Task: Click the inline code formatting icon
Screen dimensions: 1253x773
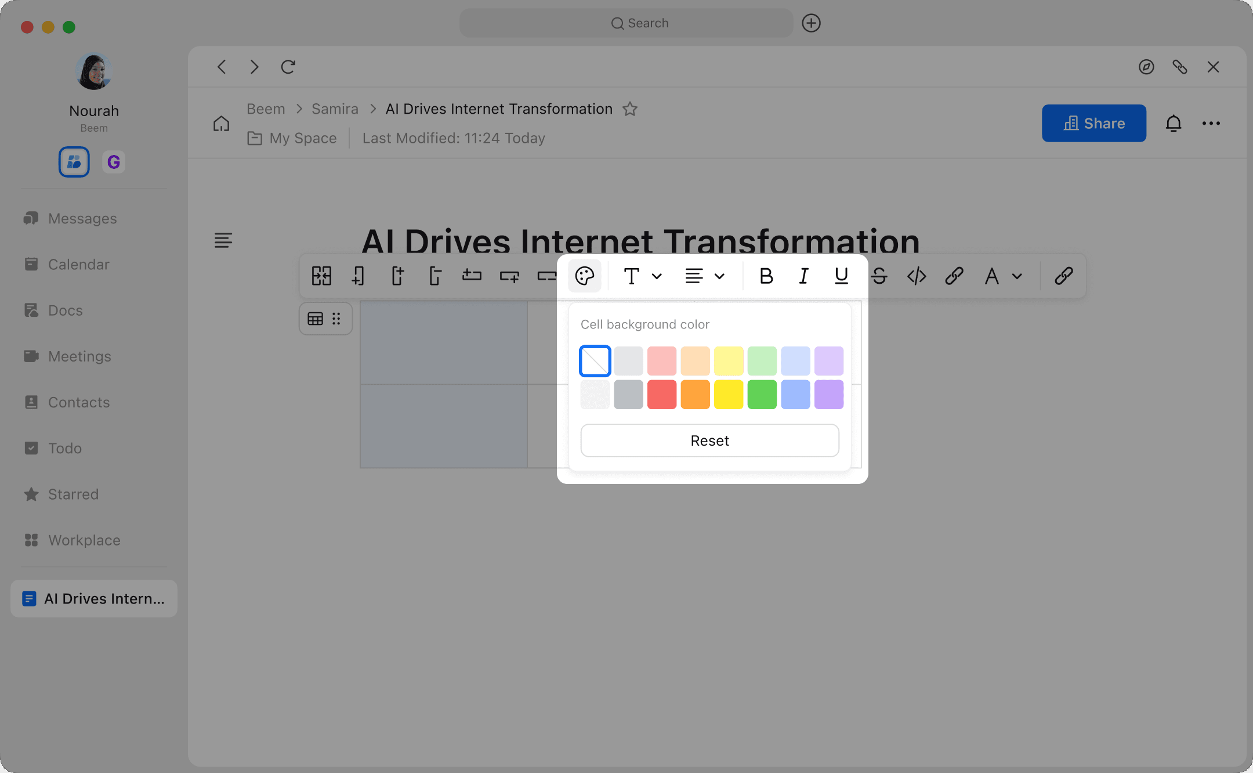Action: click(x=917, y=276)
